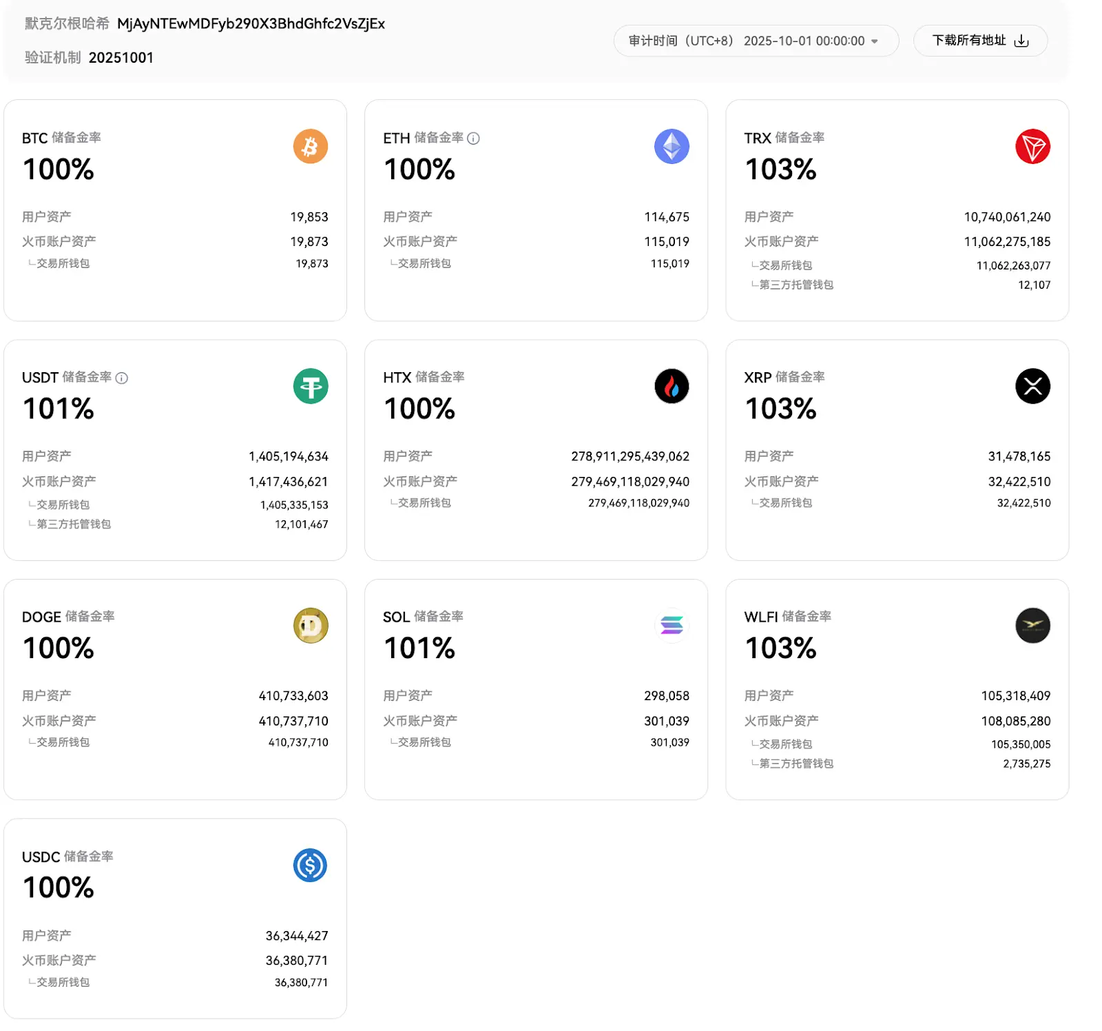Click the Solana logo icon
Screen dimensions: 1102x1031
(672, 626)
